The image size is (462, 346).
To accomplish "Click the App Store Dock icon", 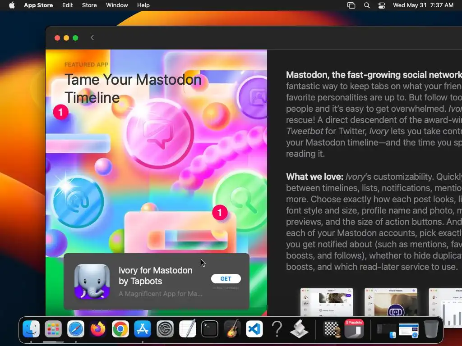I will pos(143,328).
